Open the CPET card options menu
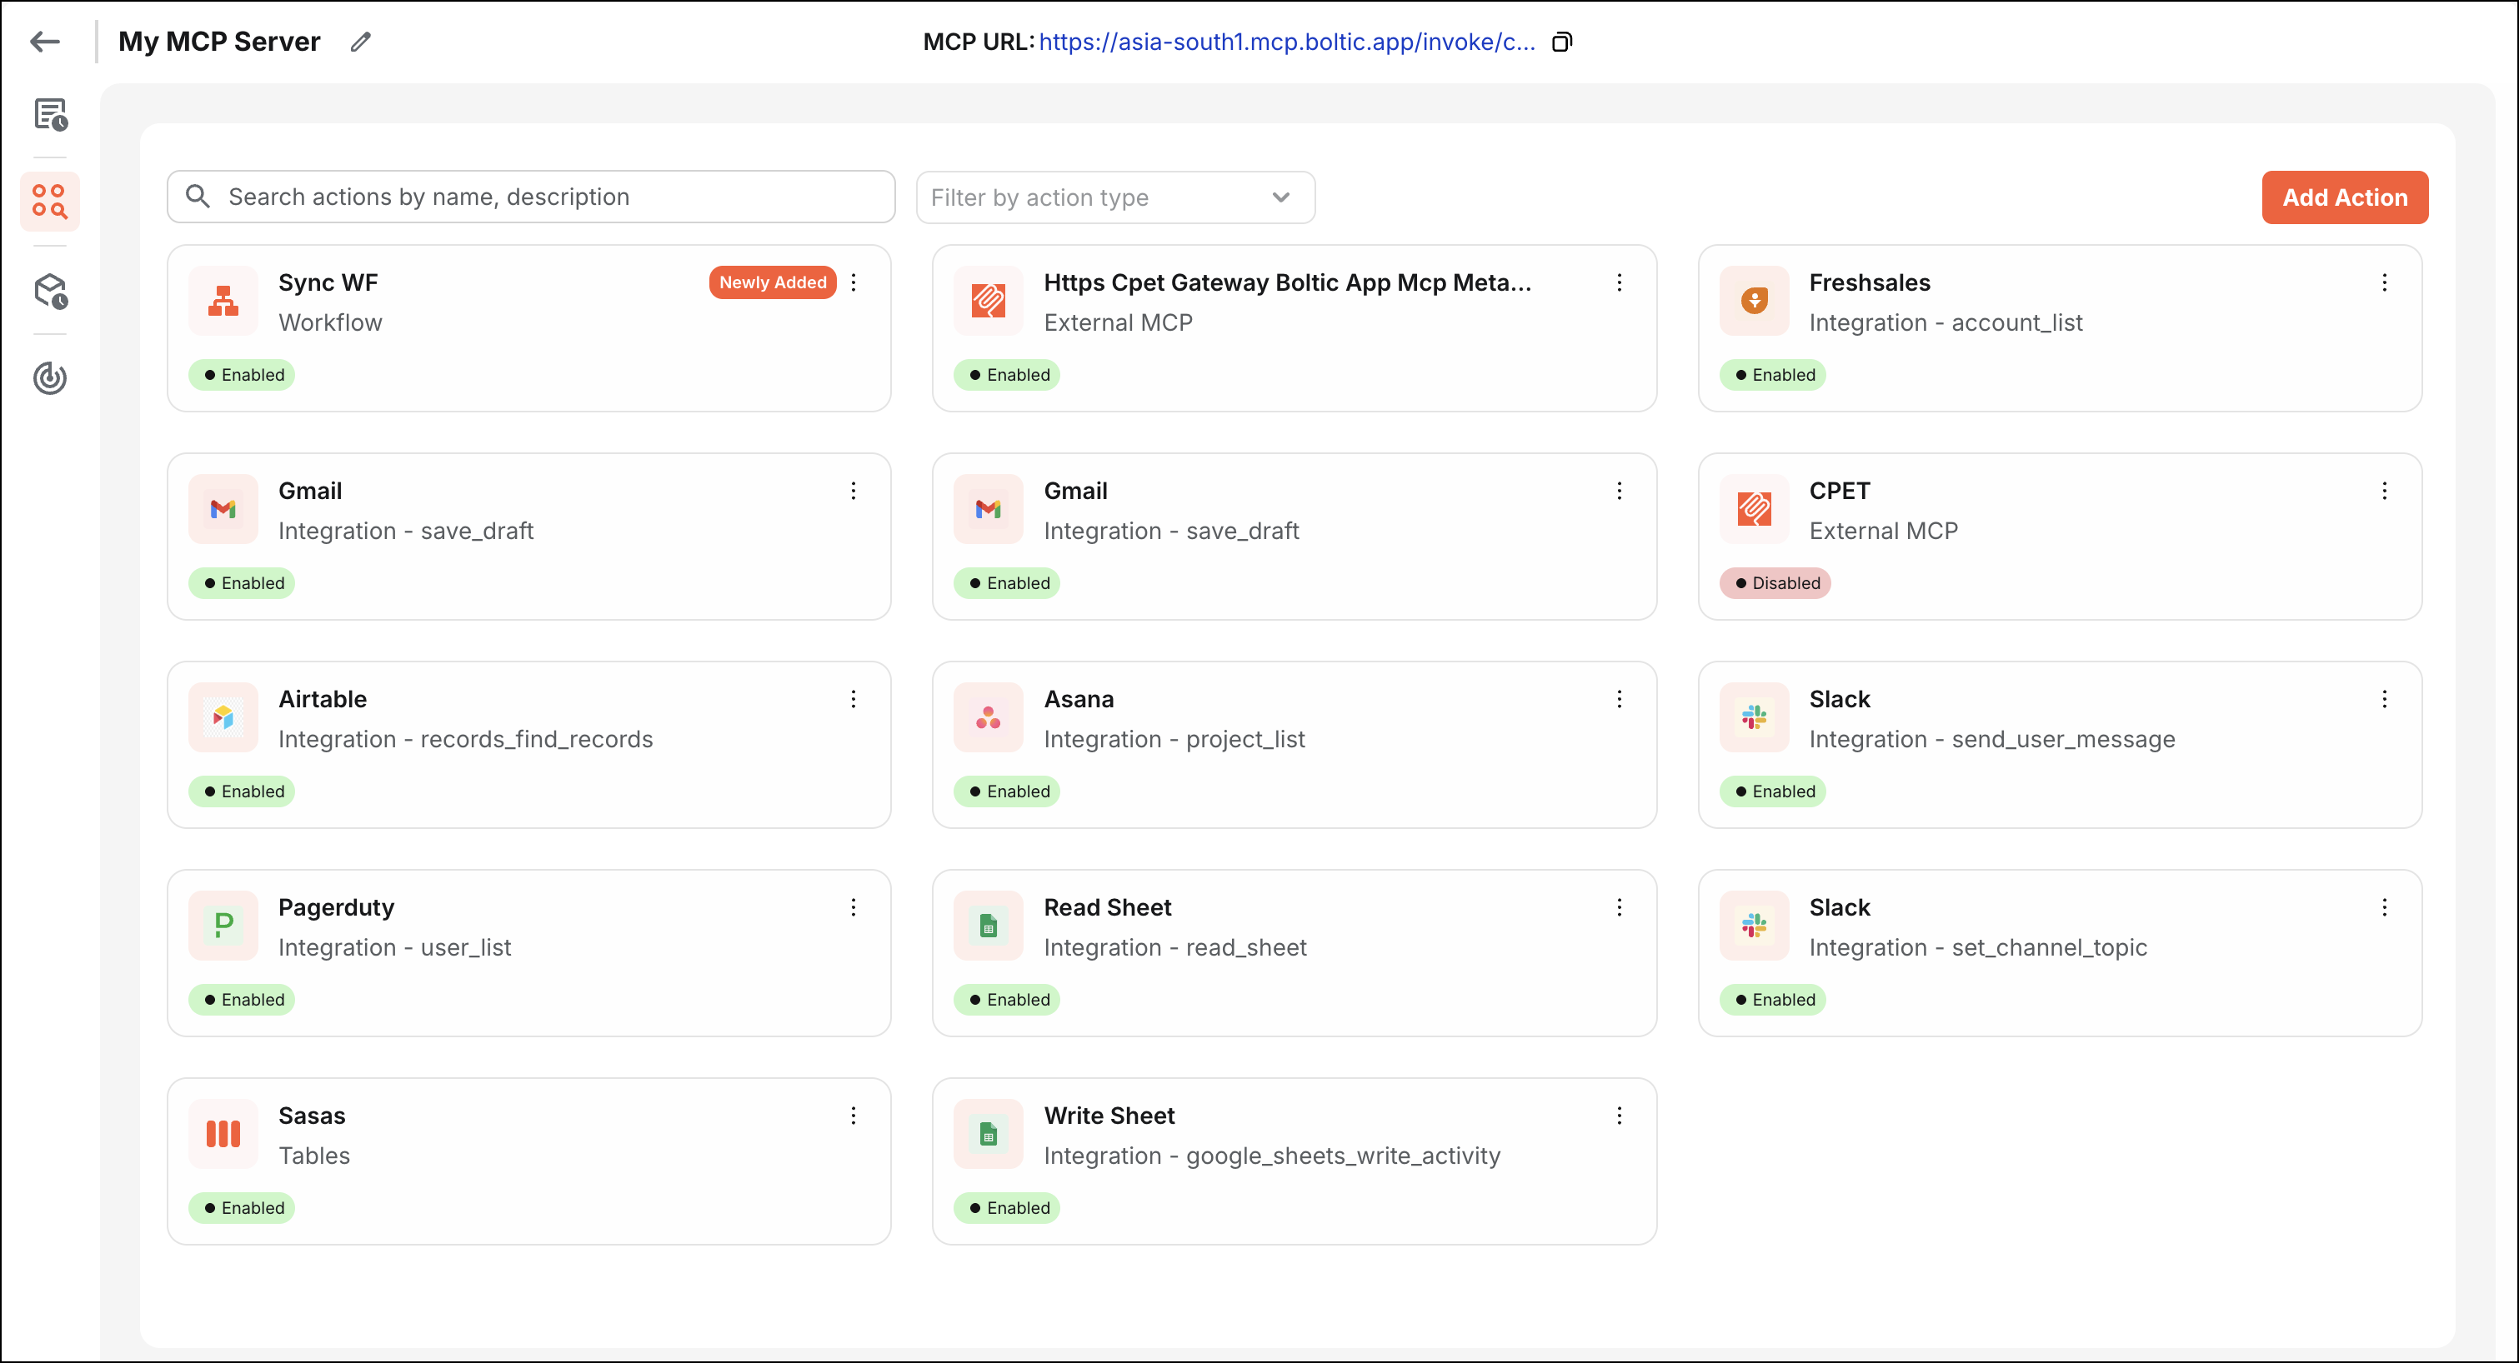Viewport: 2519px width, 1363px height. 2385,491
